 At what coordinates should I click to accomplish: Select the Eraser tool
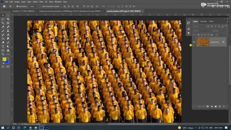pos(8,35)
